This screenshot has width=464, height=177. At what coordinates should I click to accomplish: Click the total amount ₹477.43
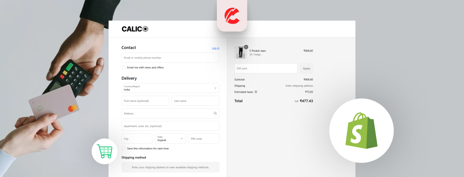306,101
